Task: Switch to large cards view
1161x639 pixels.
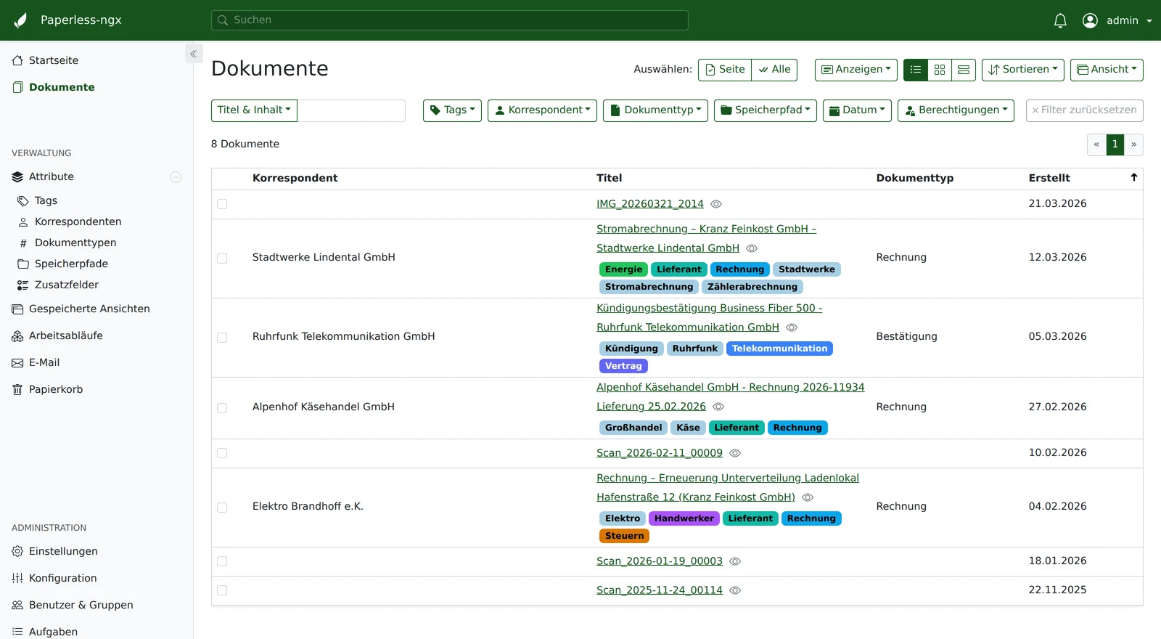Action: point(964,70)
